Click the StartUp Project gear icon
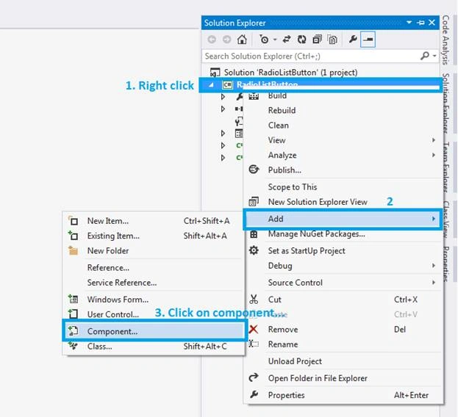Screen dimensions: 458x417 pyautogui.click(x=254, y=250)
